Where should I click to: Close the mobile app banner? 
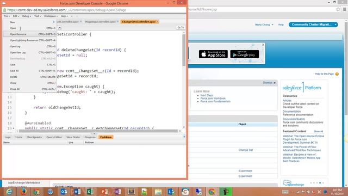[x=263, y=45]
